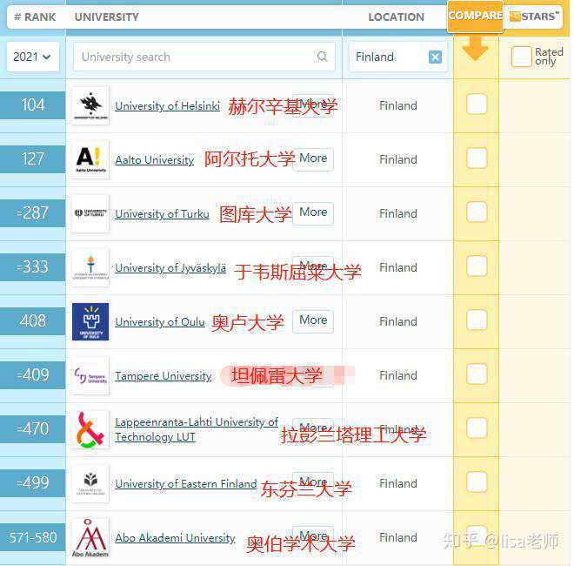Open University of Eastern Finland link
This screenshot has height=566, width=574.
[185, 483]
